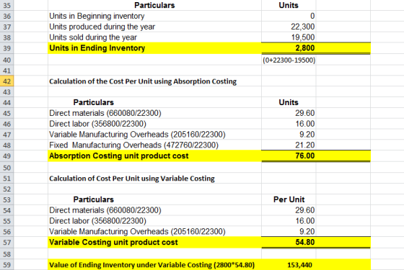Select 'Direct materials (660080/22300)' in row 54
This screenshot has width=404, height=270.
click(105, 210)
